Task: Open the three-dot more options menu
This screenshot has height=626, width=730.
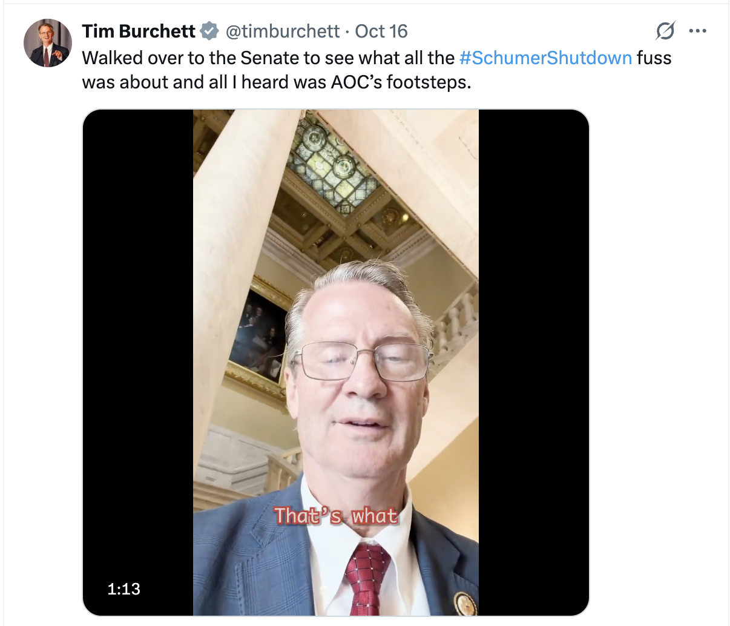Action: pos(698,31)
